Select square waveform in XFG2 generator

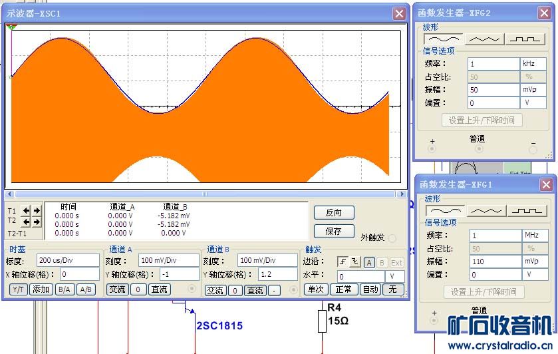[x=525, y=39]
